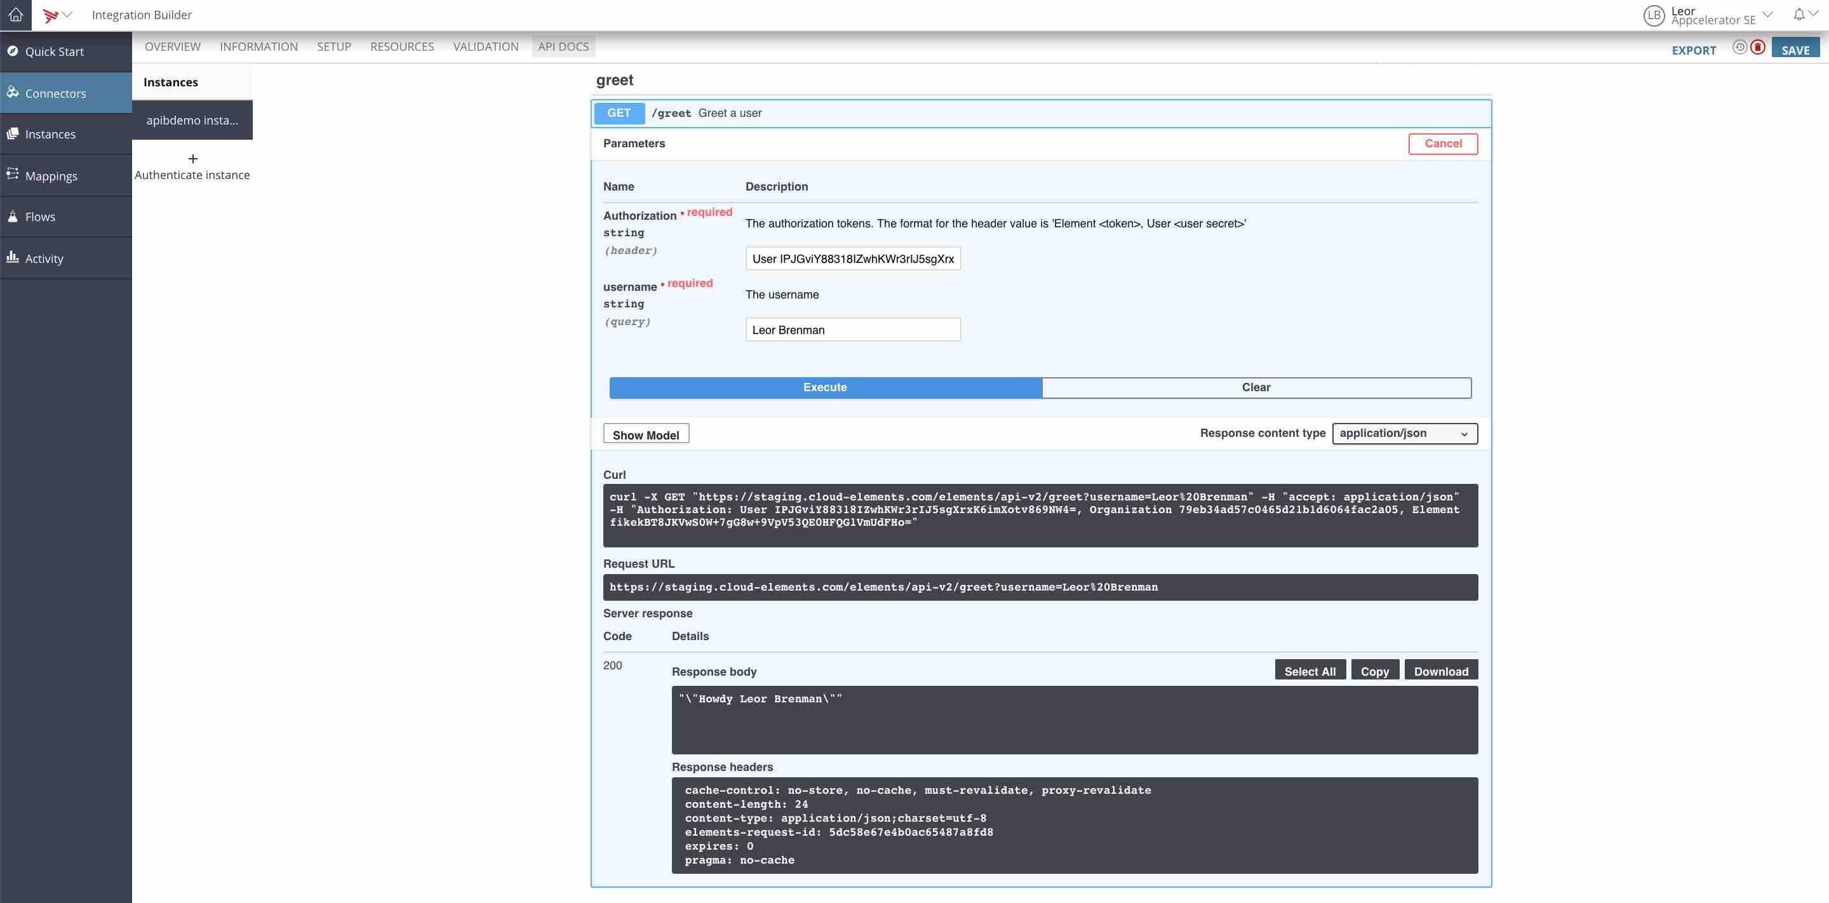
Task: Open Flows from the sidebar
Action: pyautogui.click(x=40, y=217)
